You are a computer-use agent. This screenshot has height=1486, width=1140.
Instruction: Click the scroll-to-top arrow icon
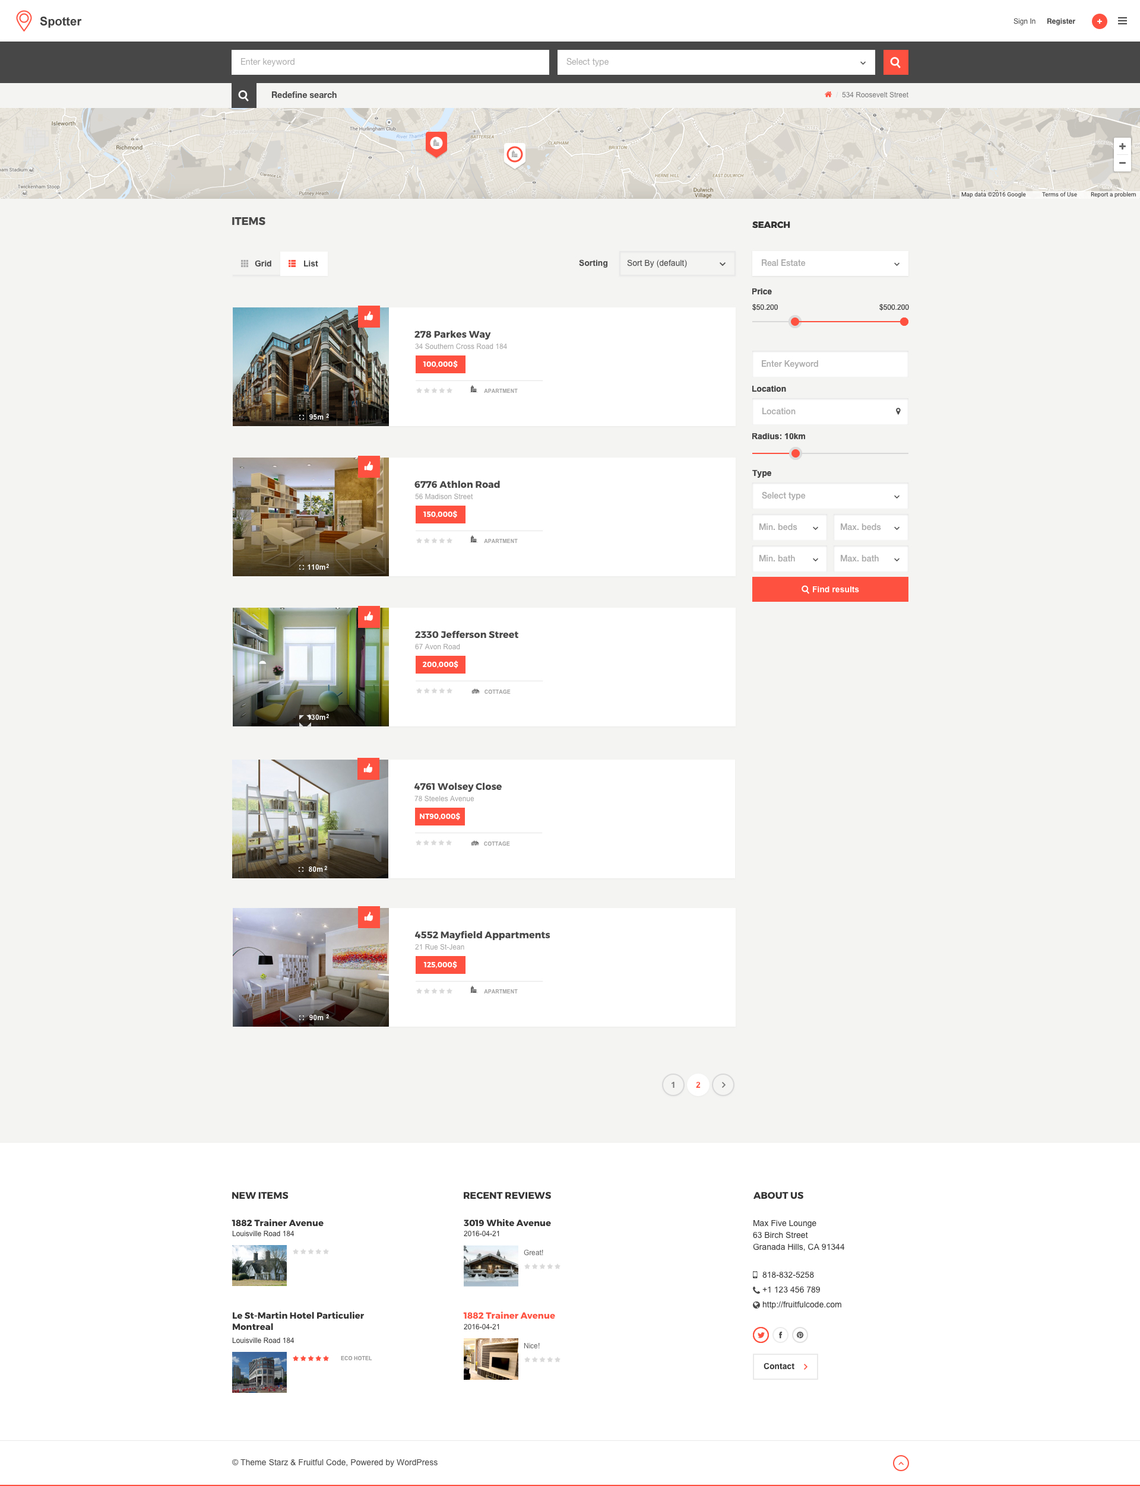[x=901, y=1463]
